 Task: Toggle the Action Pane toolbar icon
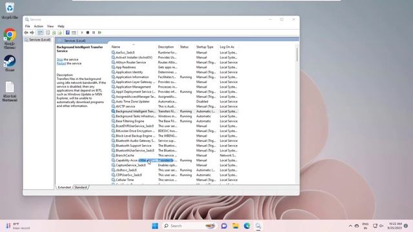tap(74, 33)
